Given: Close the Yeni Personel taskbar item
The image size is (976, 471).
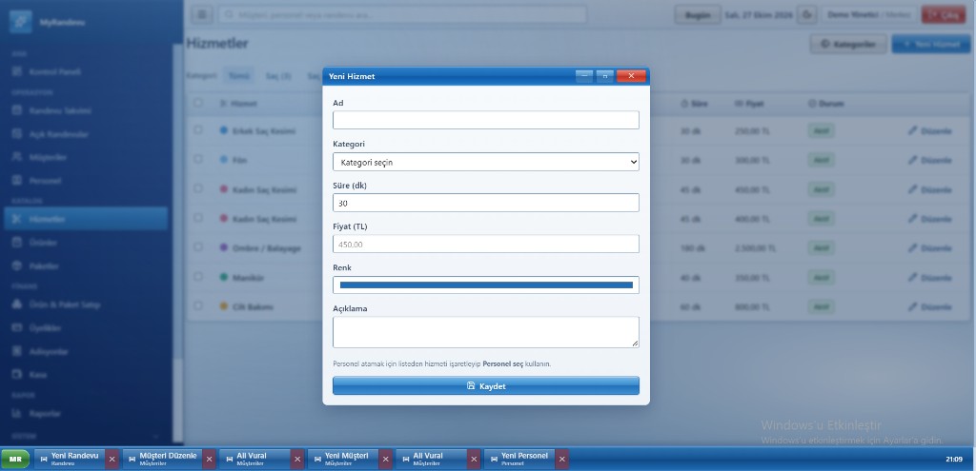Looking at the screenshot, I should [x=562, y=460].
